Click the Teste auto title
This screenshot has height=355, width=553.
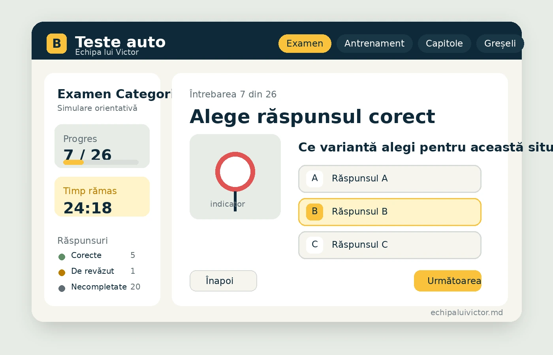click(120, 42)
